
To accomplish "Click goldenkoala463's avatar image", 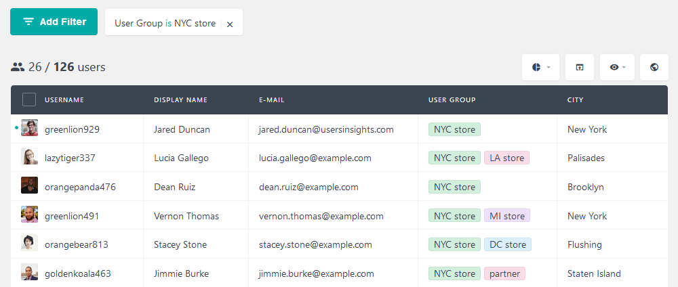I will coord(29,272).
